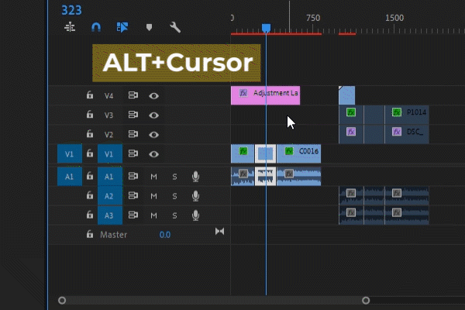Add a marker with the marker icon

pos(149,28)
